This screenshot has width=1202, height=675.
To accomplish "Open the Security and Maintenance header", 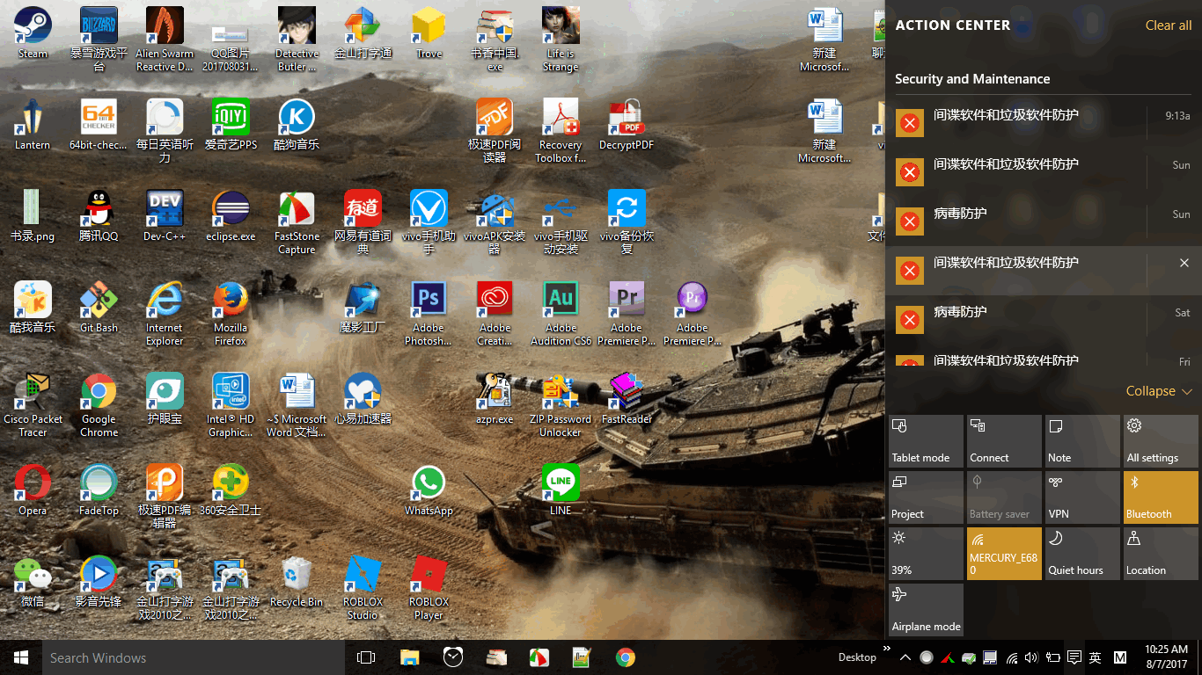I will (x=972, y=79).
